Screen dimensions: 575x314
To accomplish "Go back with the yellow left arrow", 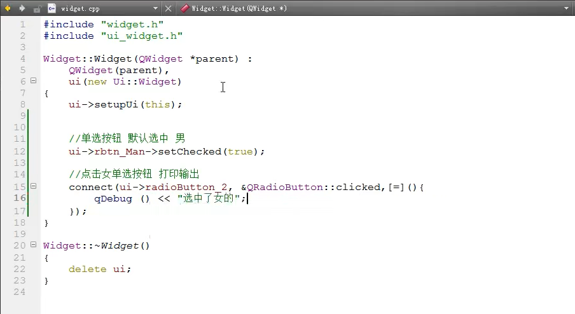I will [8, 8].
